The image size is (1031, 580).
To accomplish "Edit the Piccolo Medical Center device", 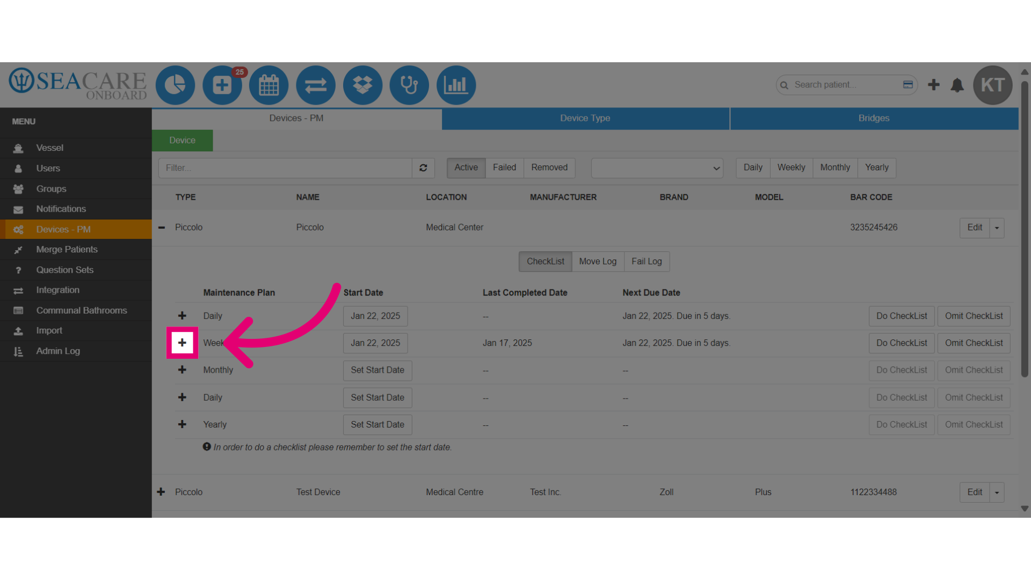I will pyautogui.click(x=975, y=228).
